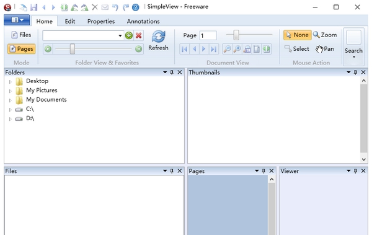This screenshot has width=372, height=235.
Task: Click the email envelope icon
Action: click(x=105, y=7)
